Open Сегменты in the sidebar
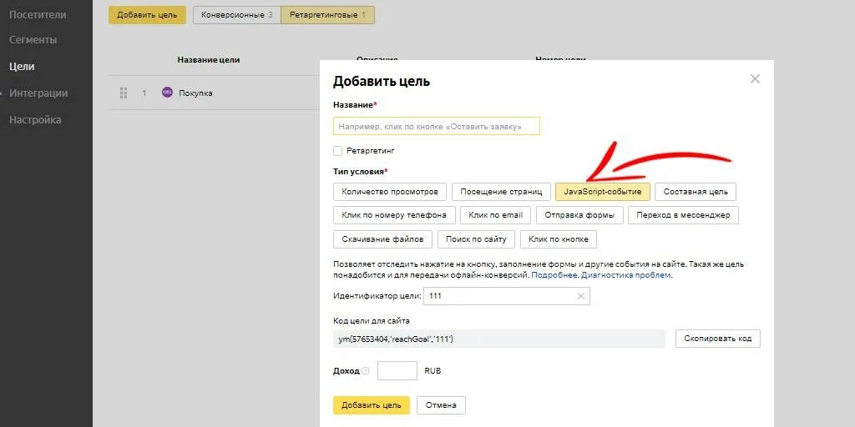 click(33, 40)
